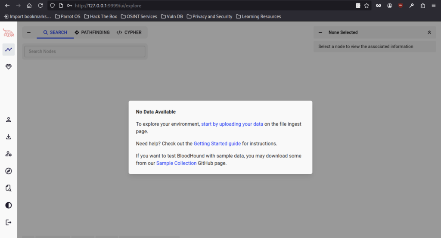Open the Sample Collection link
Viewport: 441px width, 238px height.
[x=176, y=163]
